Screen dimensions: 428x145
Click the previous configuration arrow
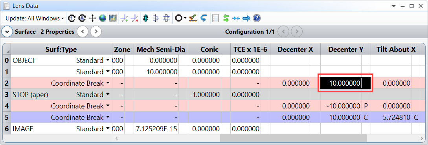click(283, 32)
